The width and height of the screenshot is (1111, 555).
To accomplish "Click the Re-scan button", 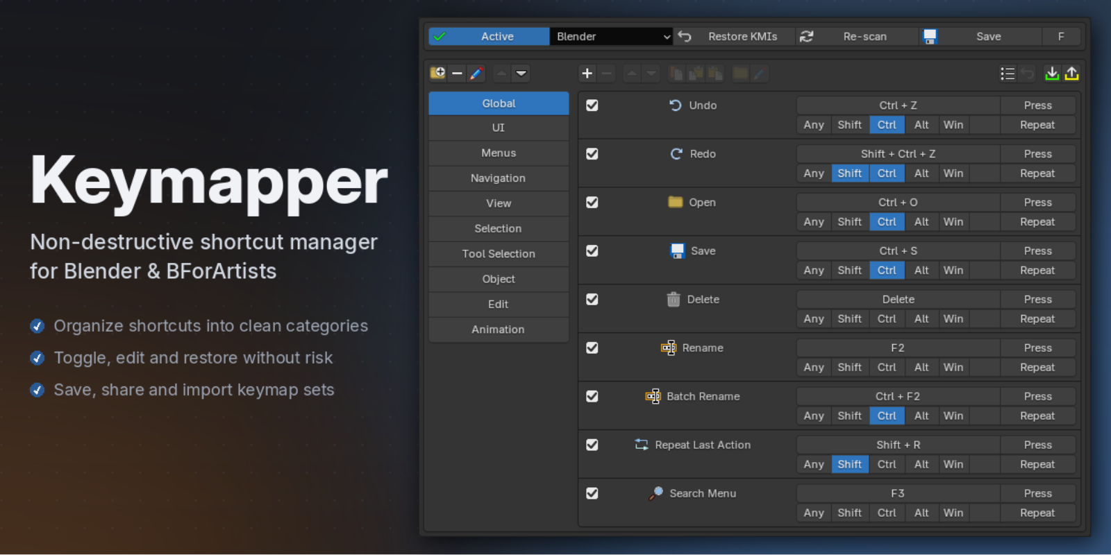I will click(x=857, y=37).
